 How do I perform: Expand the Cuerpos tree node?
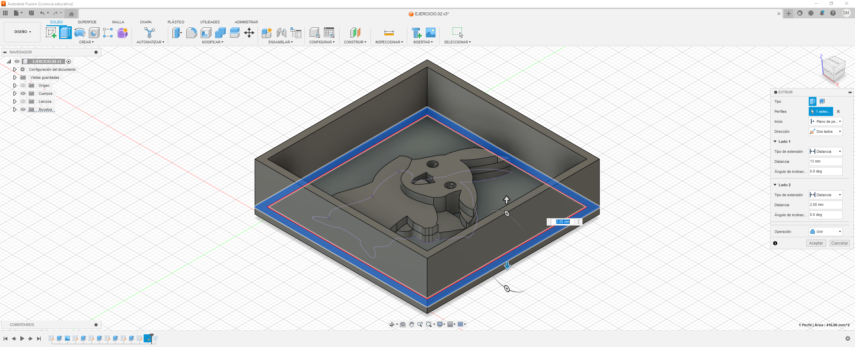15,93
